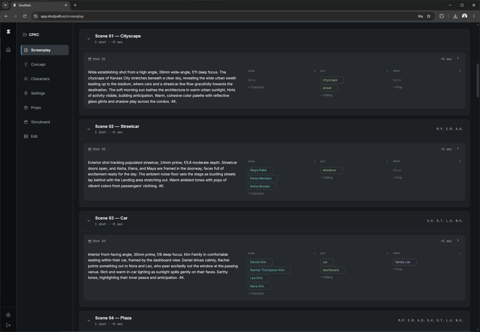Open the Storyboard section
This screenshot has width=480, height=332.
pos(45,122)
